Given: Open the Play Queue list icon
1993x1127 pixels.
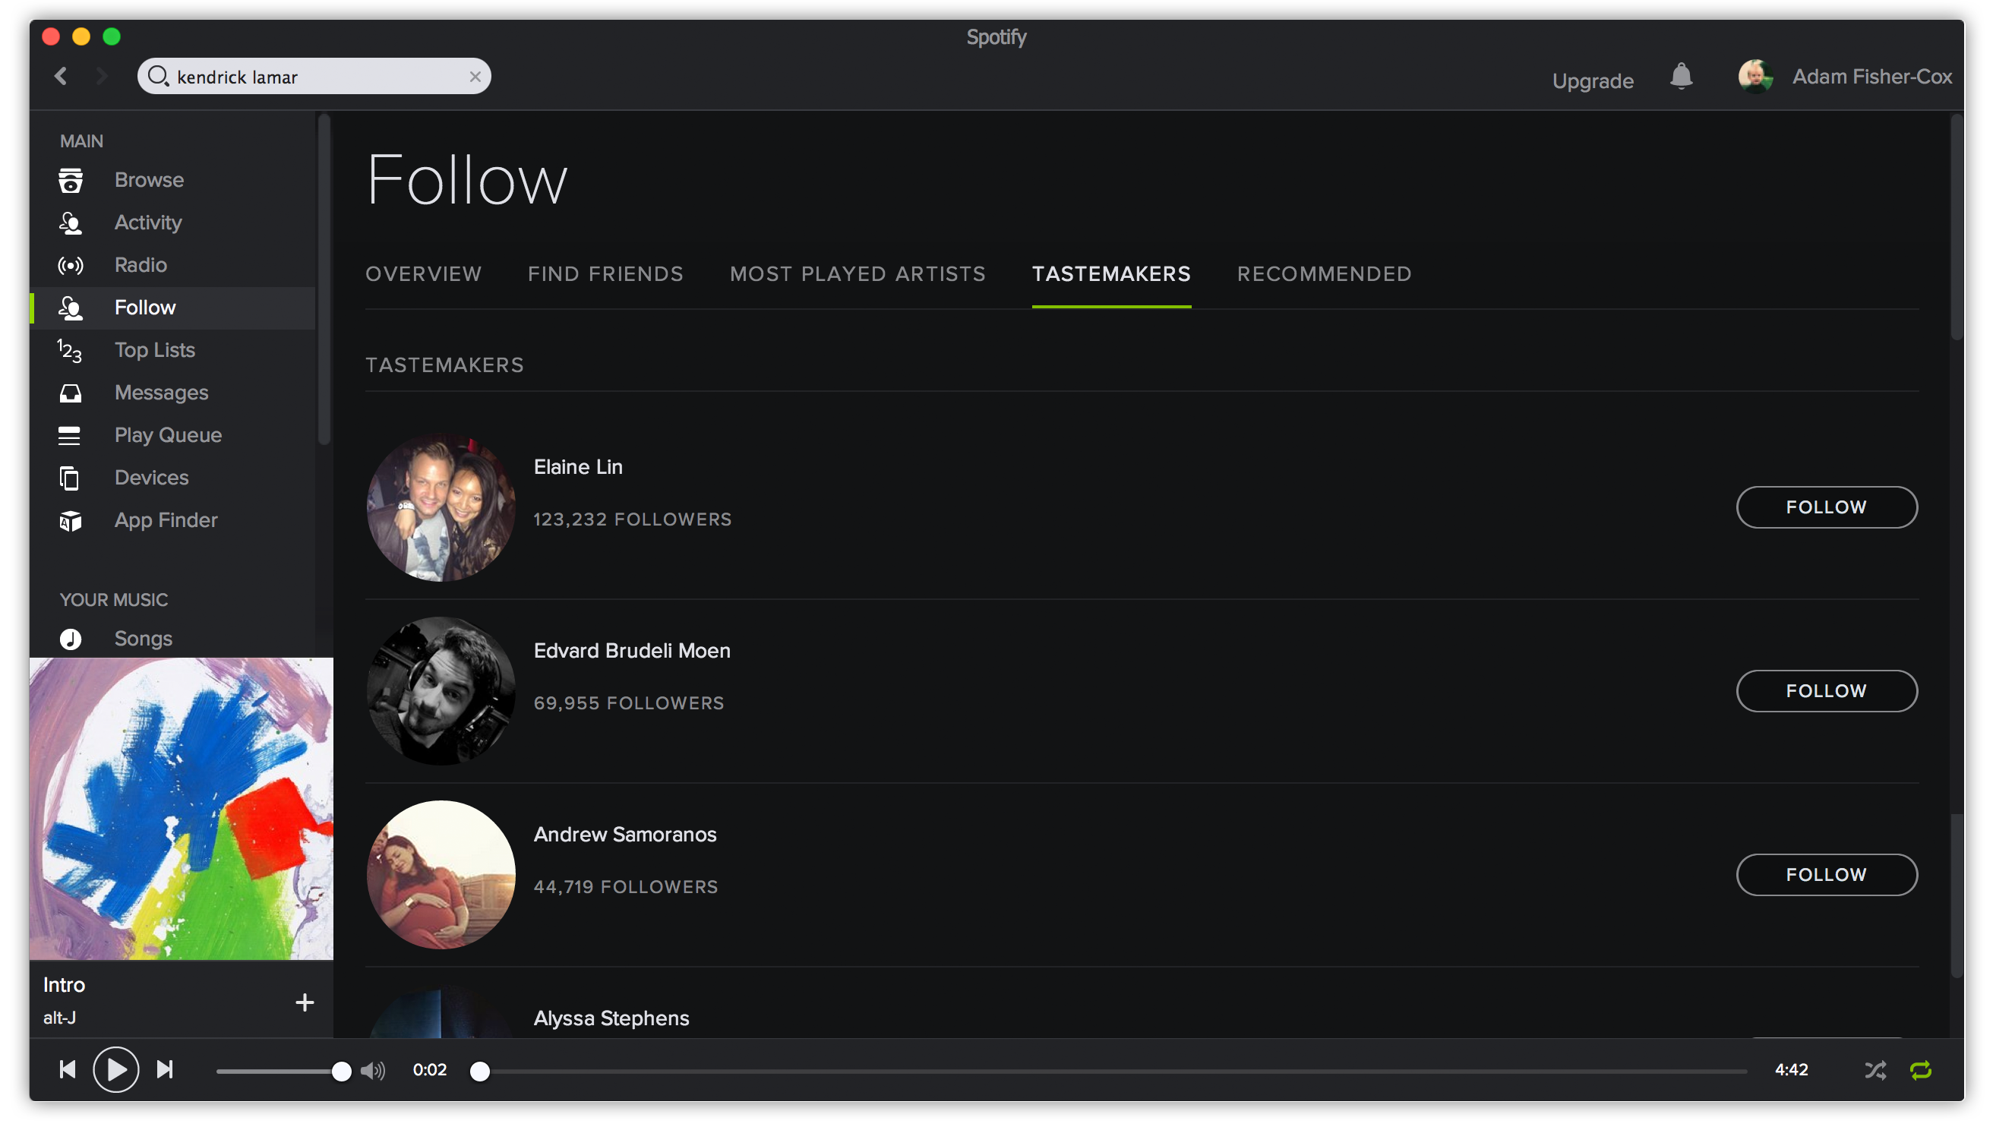Looking at the screenshot, I should [70, 436].
